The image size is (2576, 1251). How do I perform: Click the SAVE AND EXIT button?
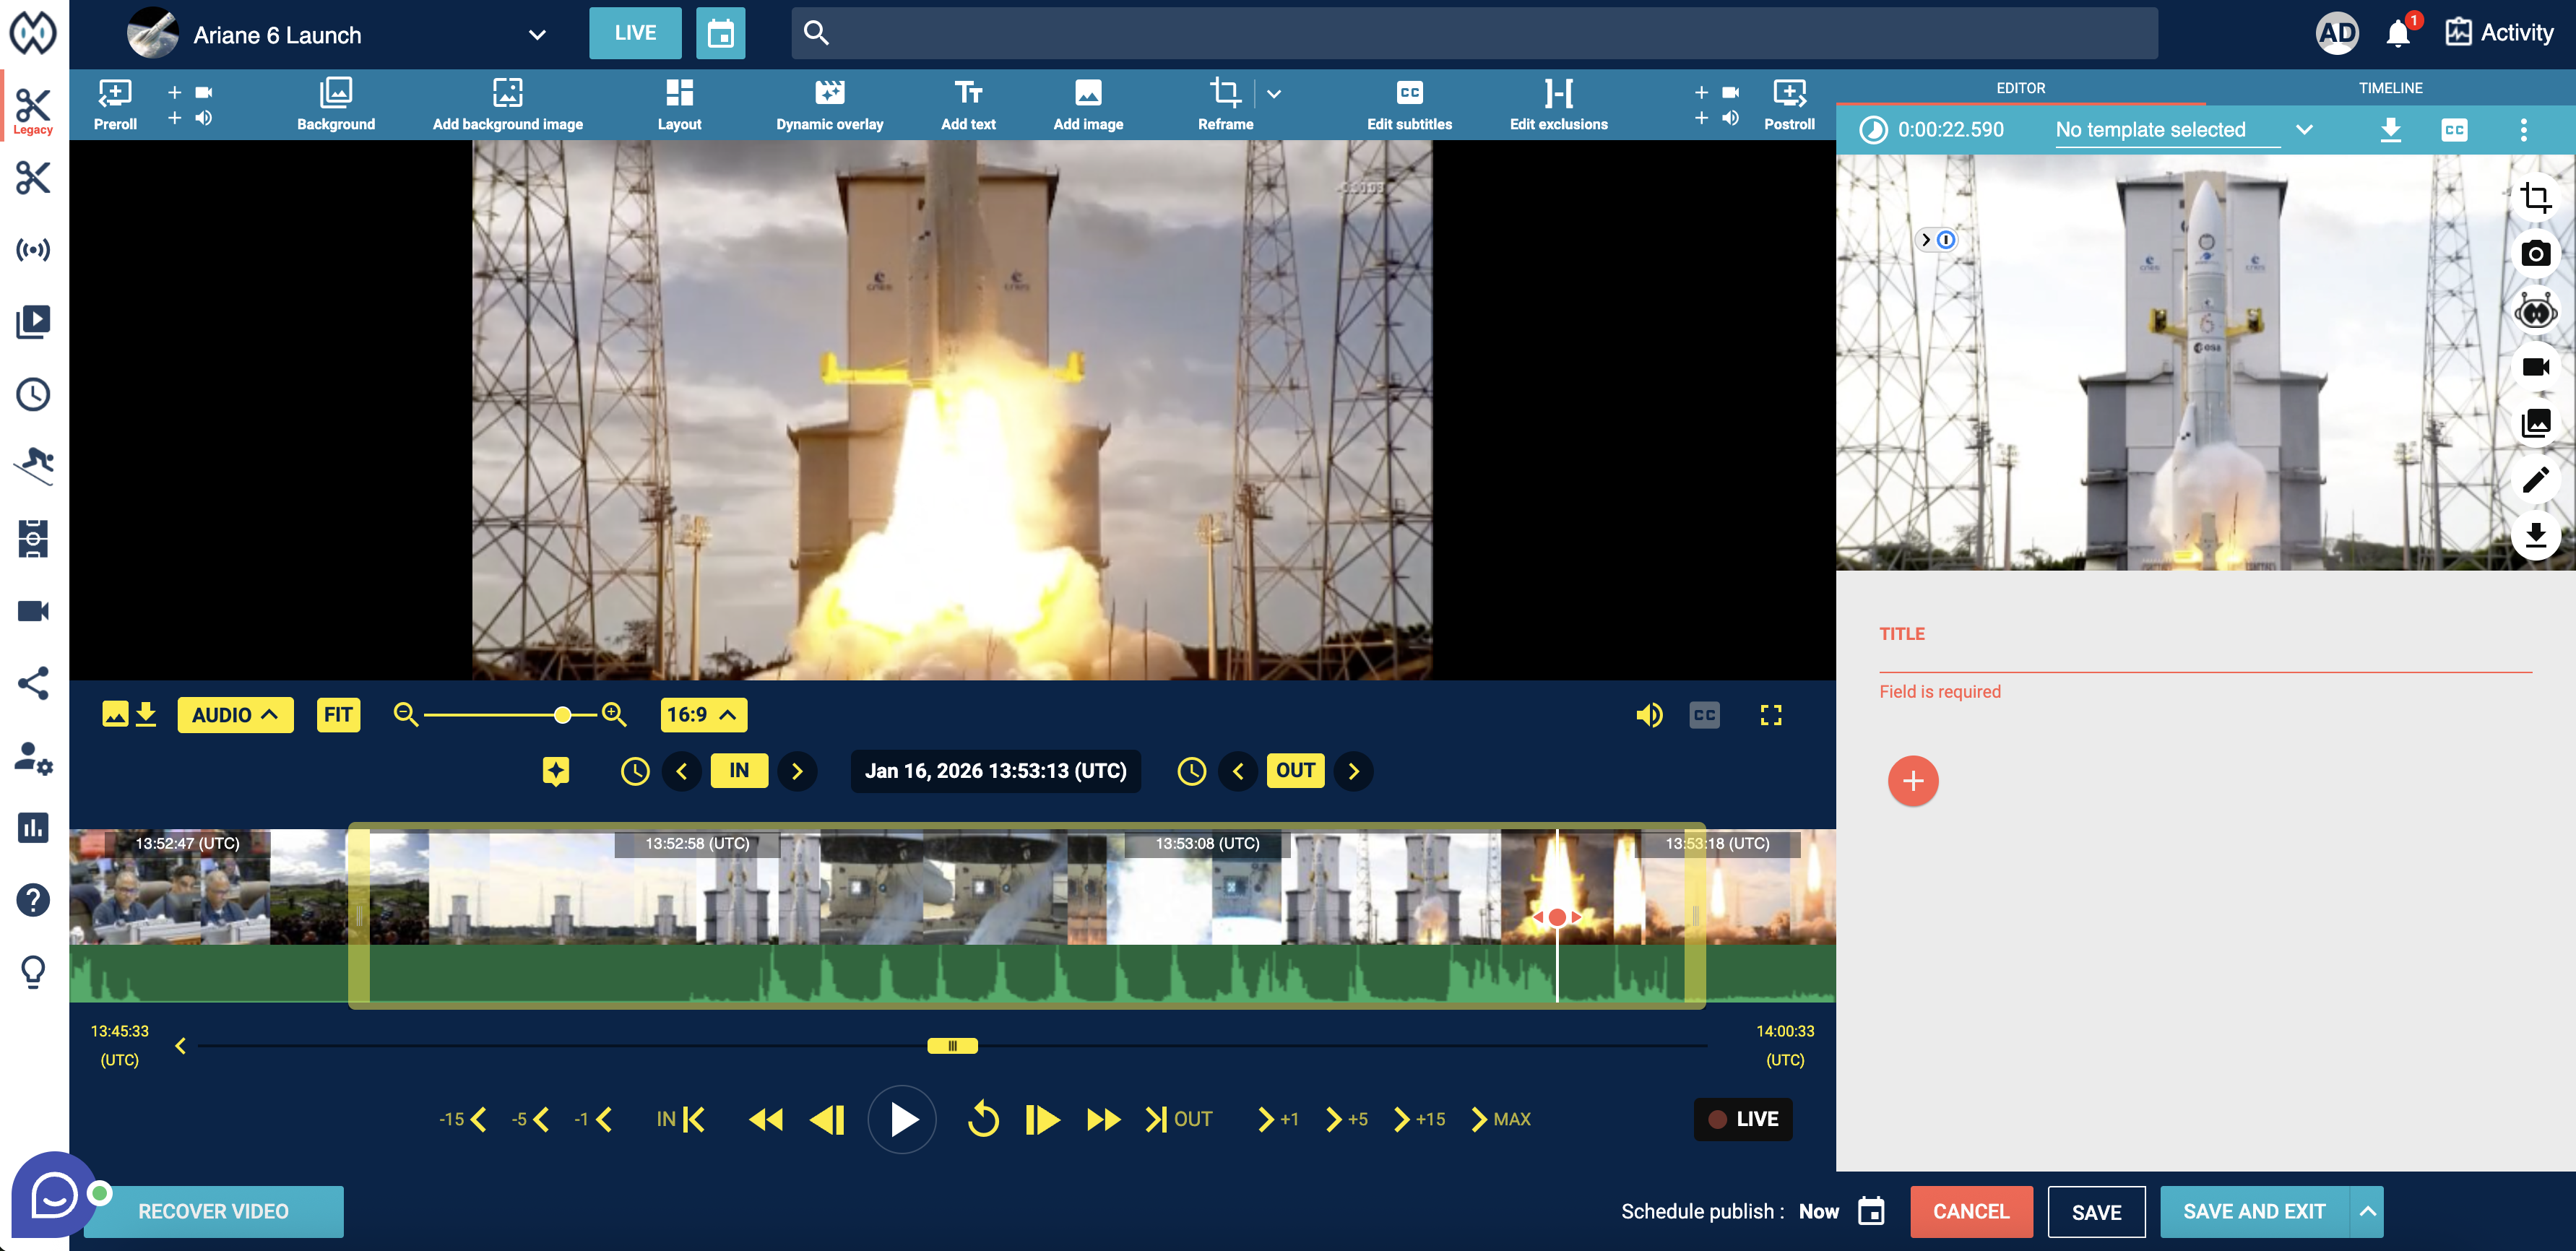click(x=2253, y=1211)
